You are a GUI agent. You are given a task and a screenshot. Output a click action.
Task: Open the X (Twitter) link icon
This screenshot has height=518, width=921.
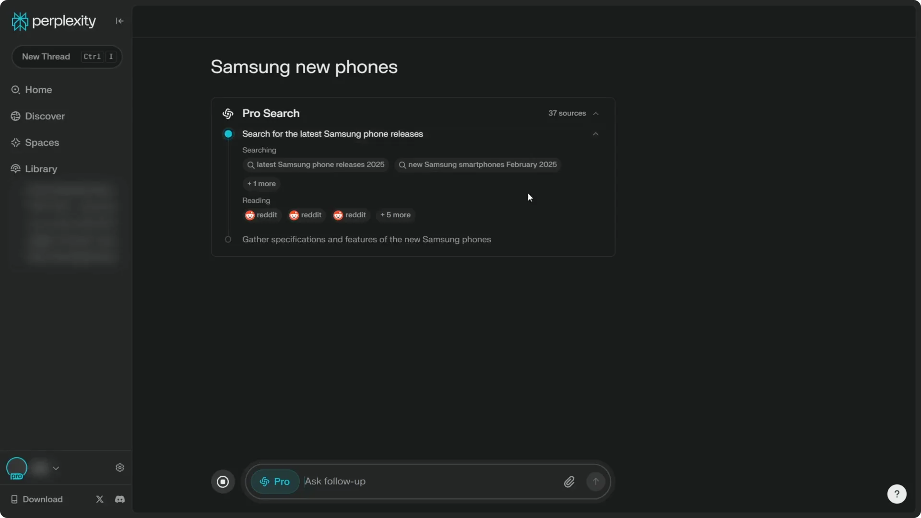(100, 499)
